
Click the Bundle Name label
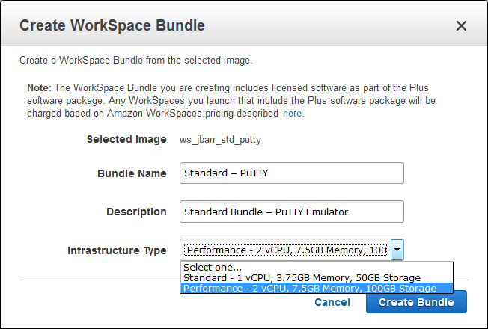132,173
